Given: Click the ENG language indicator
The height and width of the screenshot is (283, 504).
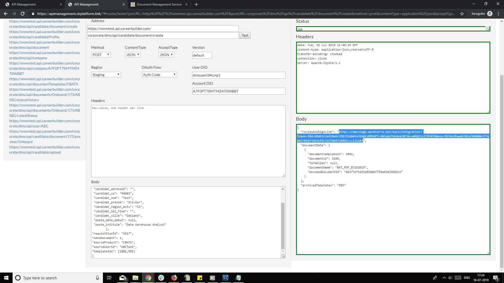Looking at the screenshot, I should (467, 278).
